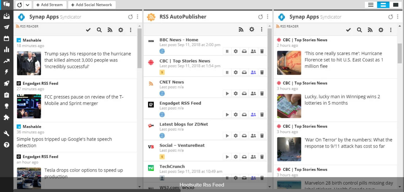
Task: Open the dropdown arrow next to refresh button
Action: 27,5
